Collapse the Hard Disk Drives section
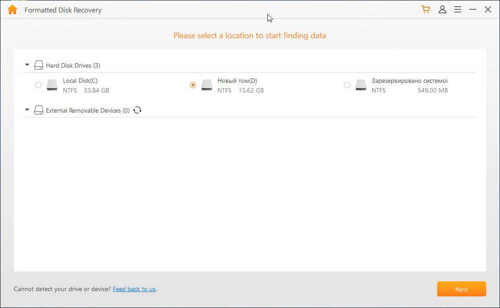This screenshot has height=308, width=500. (27, 65)
